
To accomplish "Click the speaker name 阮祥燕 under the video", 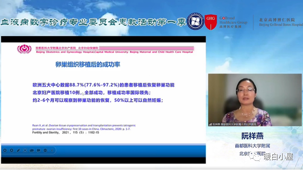I will click(253, 136).
